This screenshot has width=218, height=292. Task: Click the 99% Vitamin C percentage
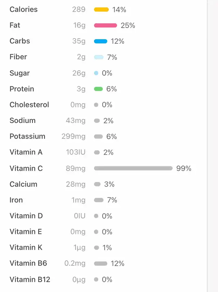(x=184, y=168)
